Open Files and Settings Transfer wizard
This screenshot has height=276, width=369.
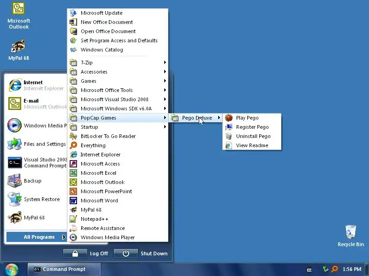click(x=36, y=144)
